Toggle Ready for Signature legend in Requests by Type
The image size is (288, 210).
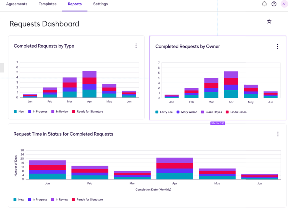point(88,111)
